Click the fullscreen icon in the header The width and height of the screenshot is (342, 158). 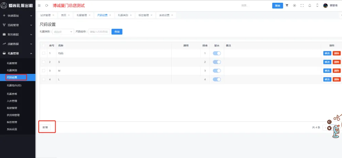302,6
